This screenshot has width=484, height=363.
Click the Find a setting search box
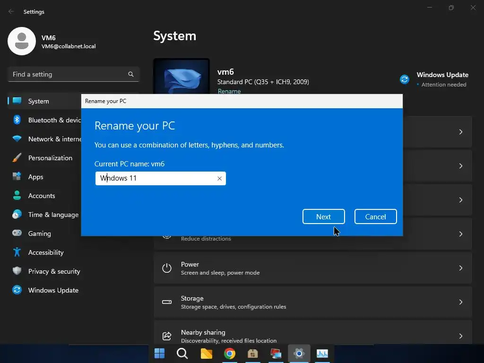click(x=73, y=74)
